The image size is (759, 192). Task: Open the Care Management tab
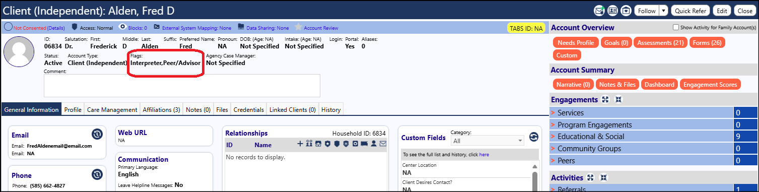[x=112, y=109]
